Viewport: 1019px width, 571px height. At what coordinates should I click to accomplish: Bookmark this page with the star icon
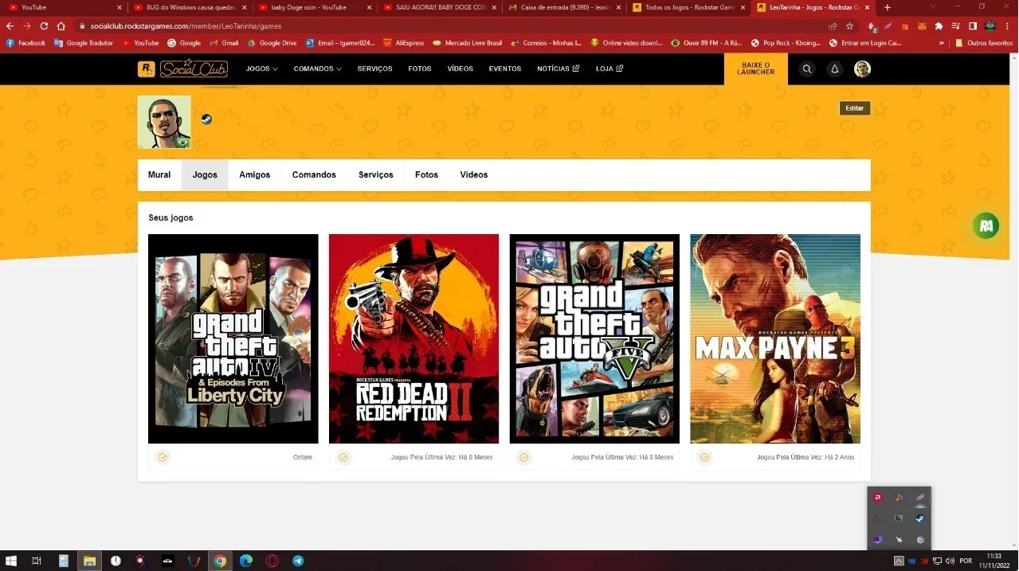tap(850, 26)
